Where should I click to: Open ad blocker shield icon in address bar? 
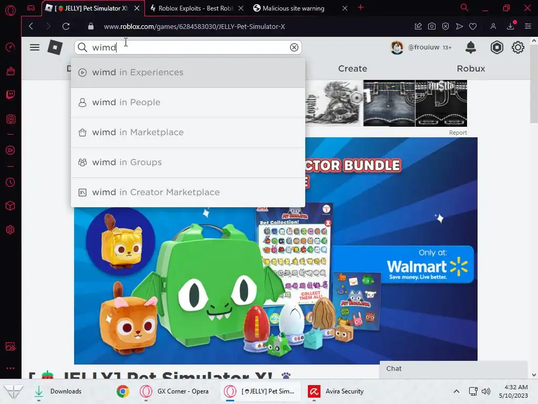pos(446,26)
